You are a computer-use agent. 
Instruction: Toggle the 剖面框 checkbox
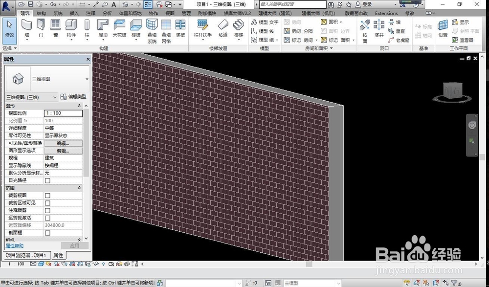pyautogui.click(x=47, y=233)
